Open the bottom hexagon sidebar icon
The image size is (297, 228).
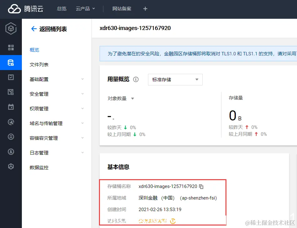click(11, 166)
